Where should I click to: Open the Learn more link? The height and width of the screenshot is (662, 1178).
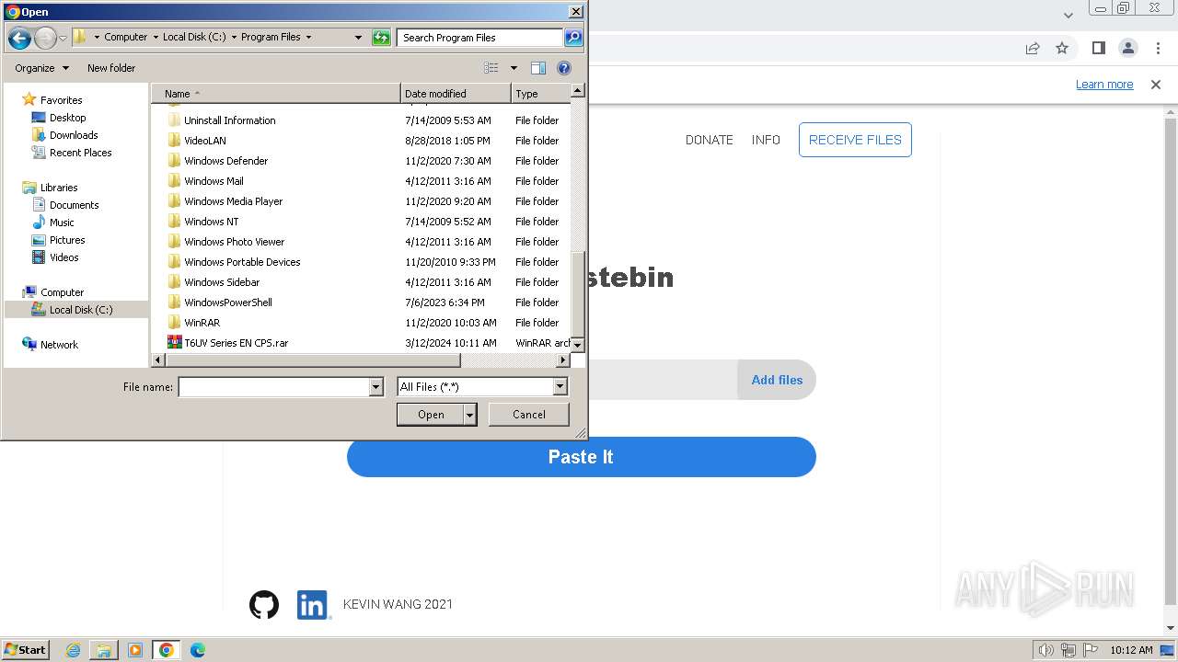[1104, 85]
